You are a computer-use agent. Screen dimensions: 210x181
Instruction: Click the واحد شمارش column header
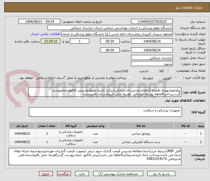[x=95, y=126]
